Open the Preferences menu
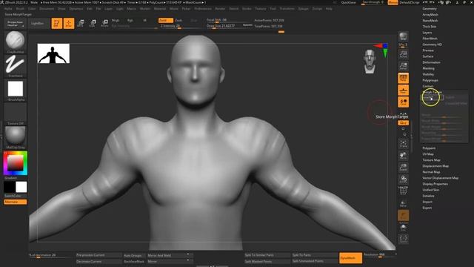Screen dimensions: 474x267 tap(203, 9)
